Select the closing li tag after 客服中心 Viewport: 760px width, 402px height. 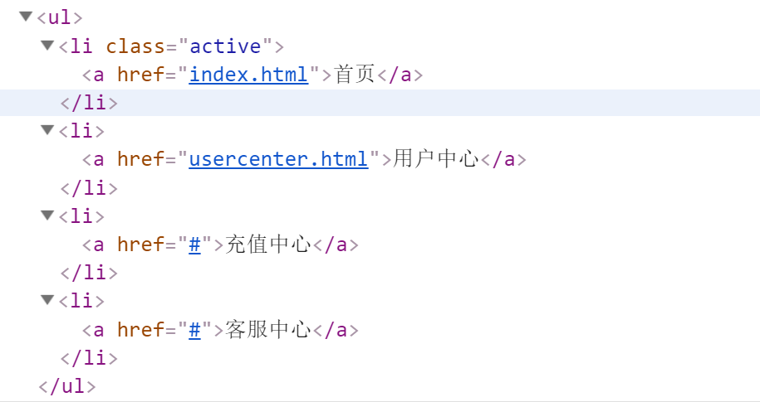tap(89, 358)
